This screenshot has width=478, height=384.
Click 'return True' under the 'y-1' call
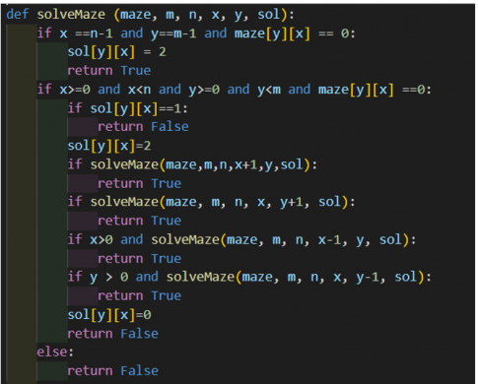(x=139, y=296)
